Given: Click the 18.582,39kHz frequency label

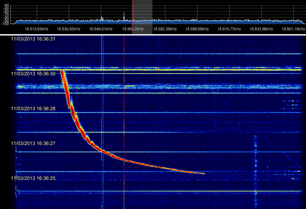Looking at the screenshot, I should point(165,29).
